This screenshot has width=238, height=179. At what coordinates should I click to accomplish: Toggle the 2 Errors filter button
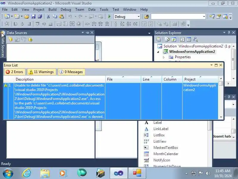(15, 72)
